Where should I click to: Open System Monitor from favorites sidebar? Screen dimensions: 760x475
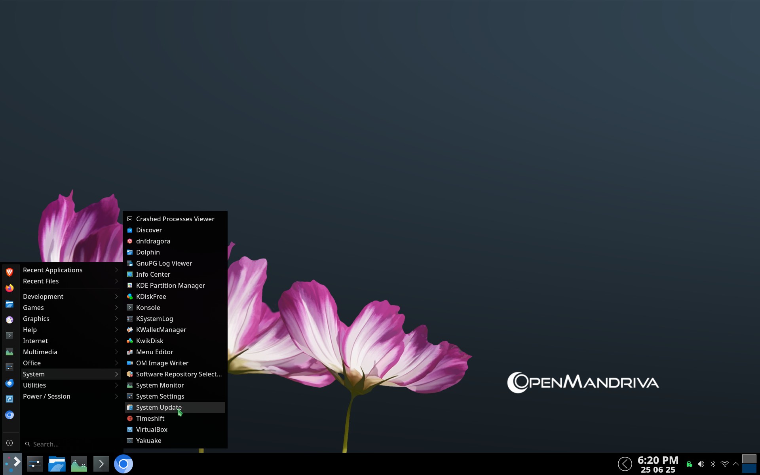pyautogui.click(x=9, y=351)
